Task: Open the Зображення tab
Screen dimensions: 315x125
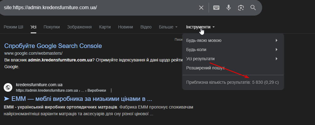Action: click(x=79, y=27)
